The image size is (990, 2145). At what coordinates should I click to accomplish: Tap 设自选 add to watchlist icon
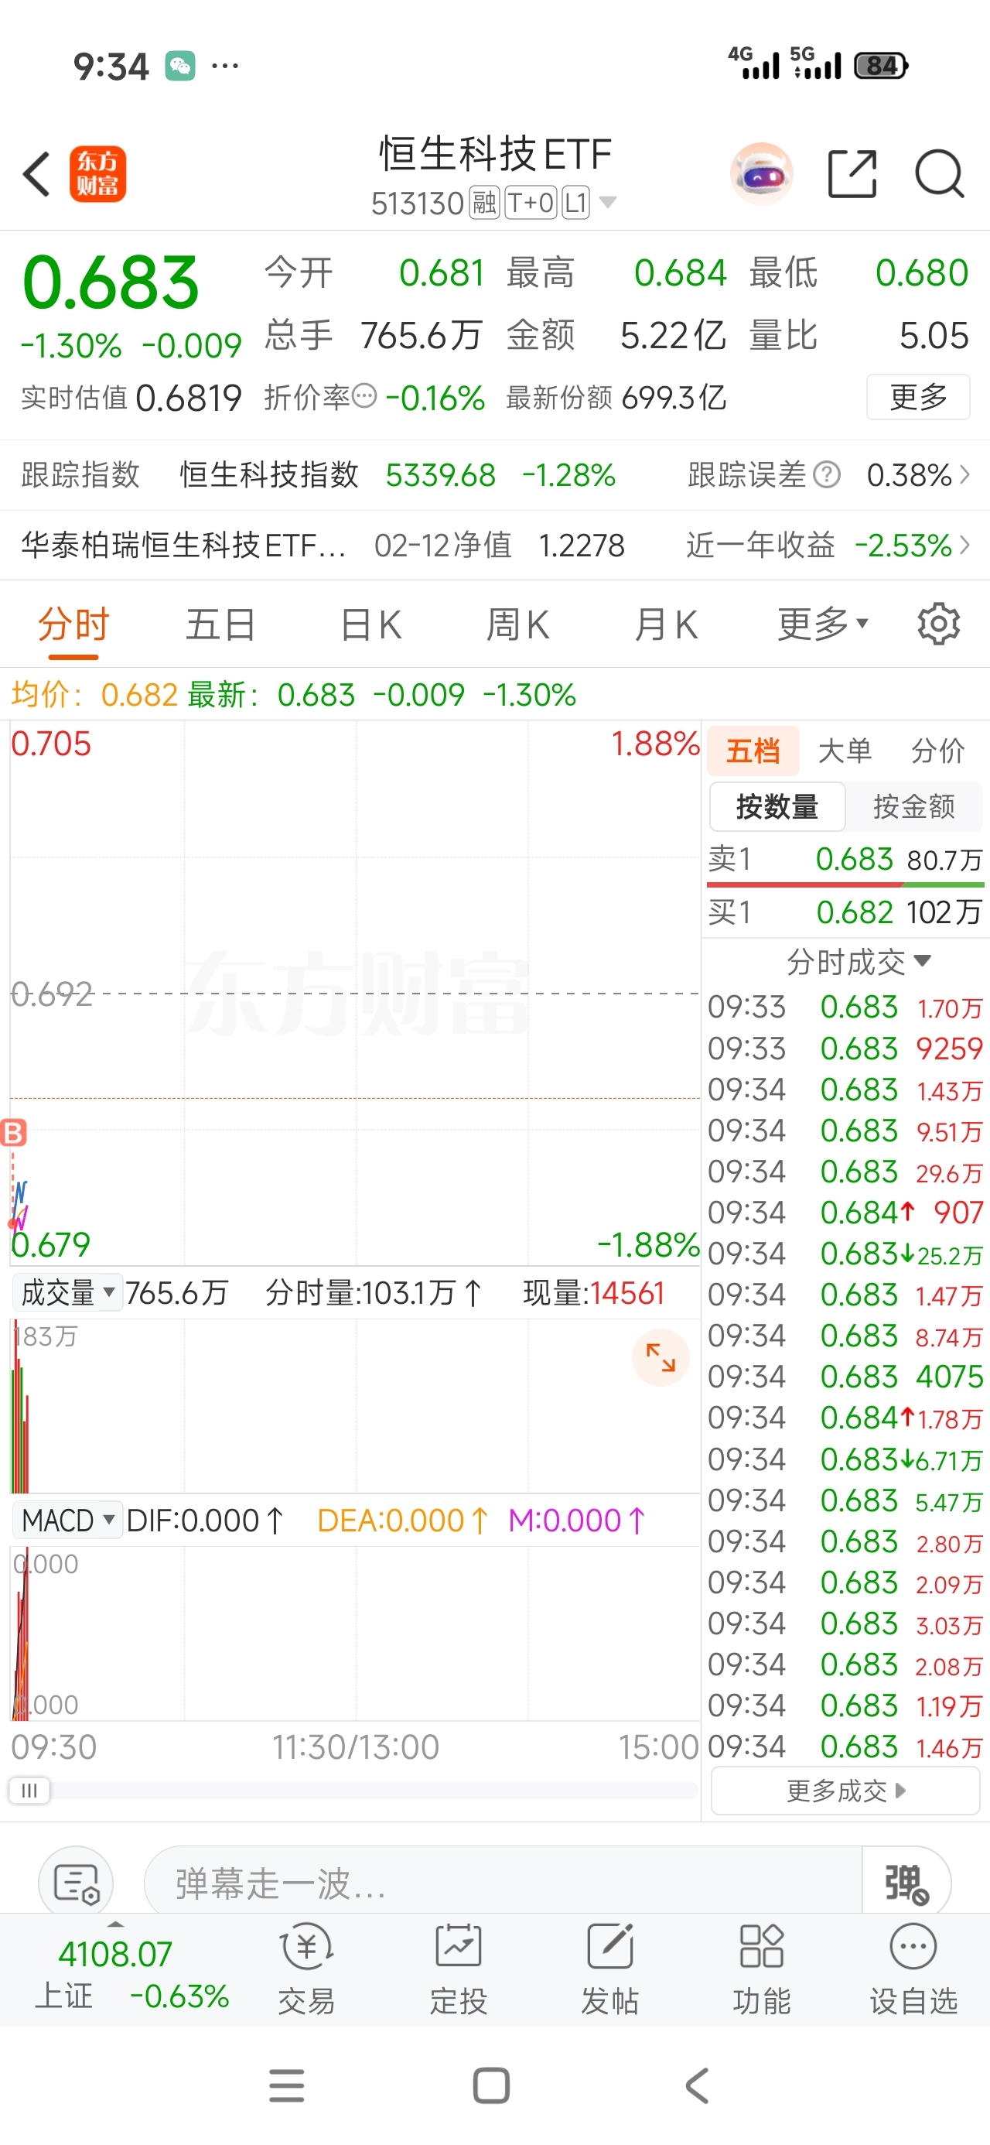pos(913,1969)
